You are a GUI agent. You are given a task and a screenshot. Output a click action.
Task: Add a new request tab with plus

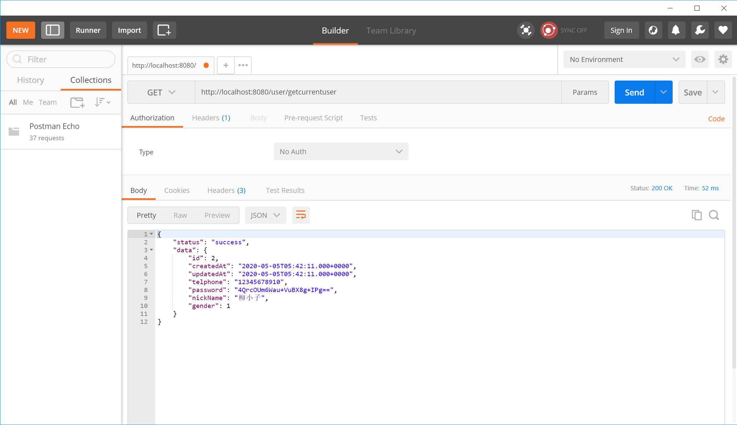coord(226,65)
